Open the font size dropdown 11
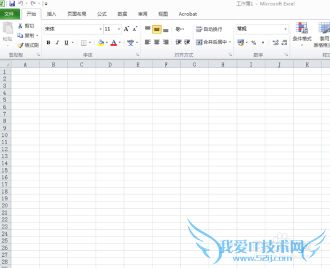Image resolution: width=330 pixels, height=268 pixels. pos(119,29)
